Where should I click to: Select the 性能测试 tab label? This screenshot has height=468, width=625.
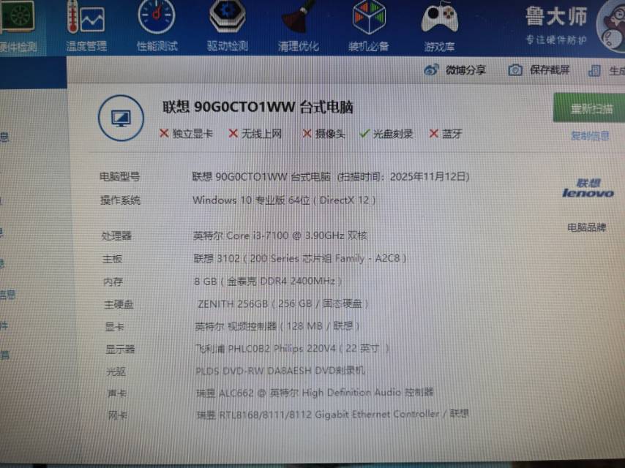coord(157,46)
